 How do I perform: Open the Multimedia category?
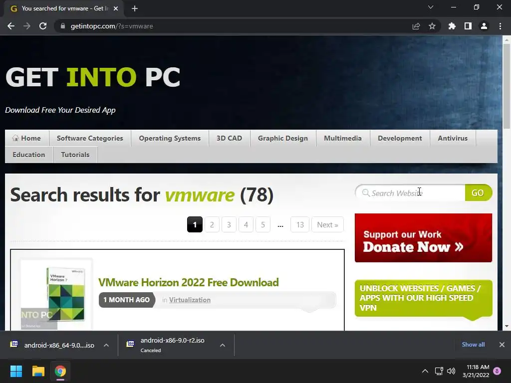(343, 138)
